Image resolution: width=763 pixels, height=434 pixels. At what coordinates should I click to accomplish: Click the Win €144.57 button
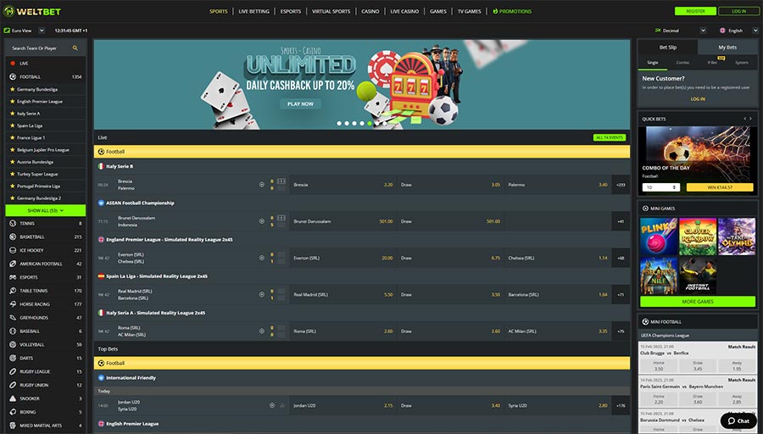tap(720, 187)
